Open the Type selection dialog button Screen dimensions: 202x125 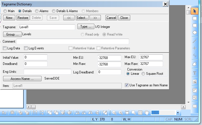tap(86, 27)
